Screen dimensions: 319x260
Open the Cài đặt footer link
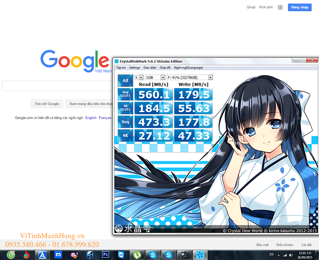pyautogui.click(x=306, y=245)
